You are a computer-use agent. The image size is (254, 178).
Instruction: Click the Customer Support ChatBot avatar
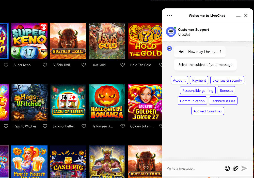coord(171,32)
